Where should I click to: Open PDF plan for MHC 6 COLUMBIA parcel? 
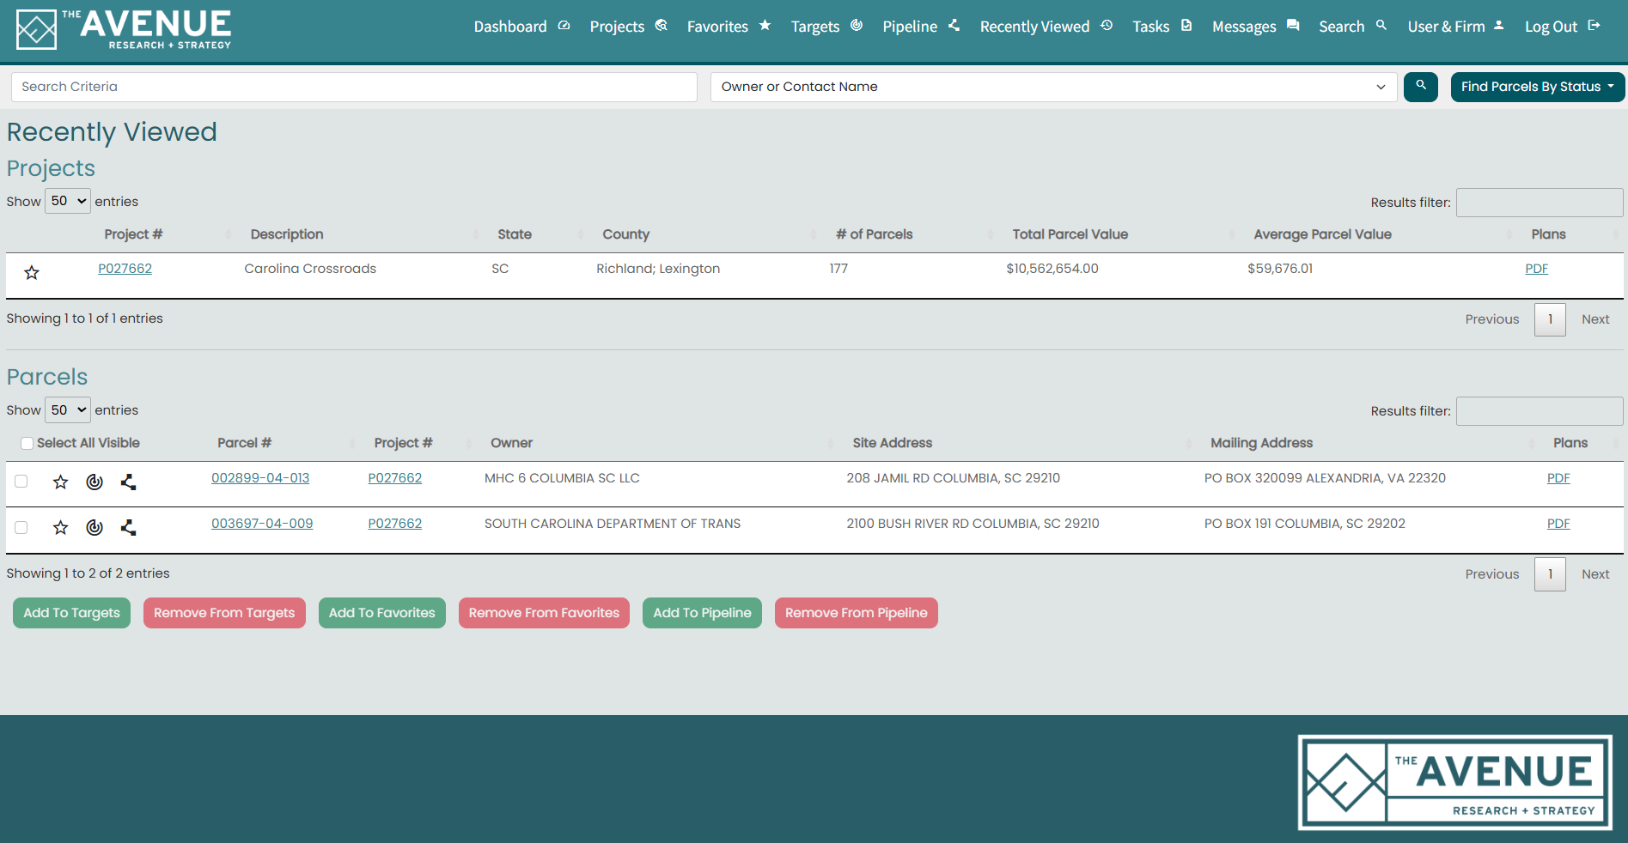(x=1558, y=478)
